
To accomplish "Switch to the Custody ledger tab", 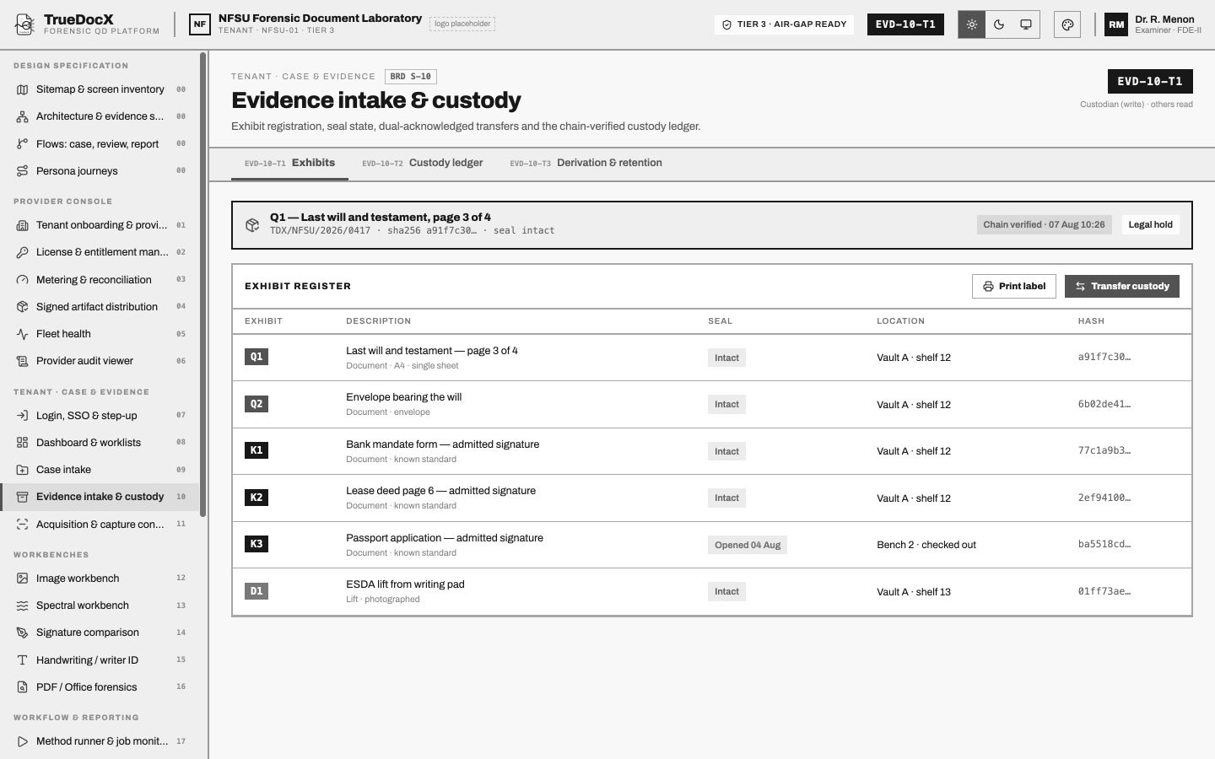I will coord(422,164).
